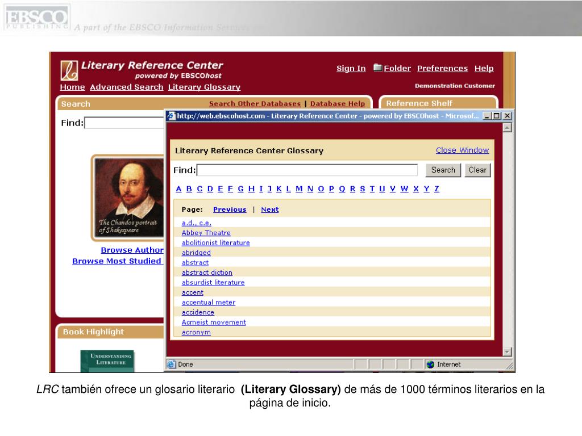The width and height of the screenshot is (582, 436).
Task: Click the Literary Reference Center logo icon
Action: [x=69, y=70]
